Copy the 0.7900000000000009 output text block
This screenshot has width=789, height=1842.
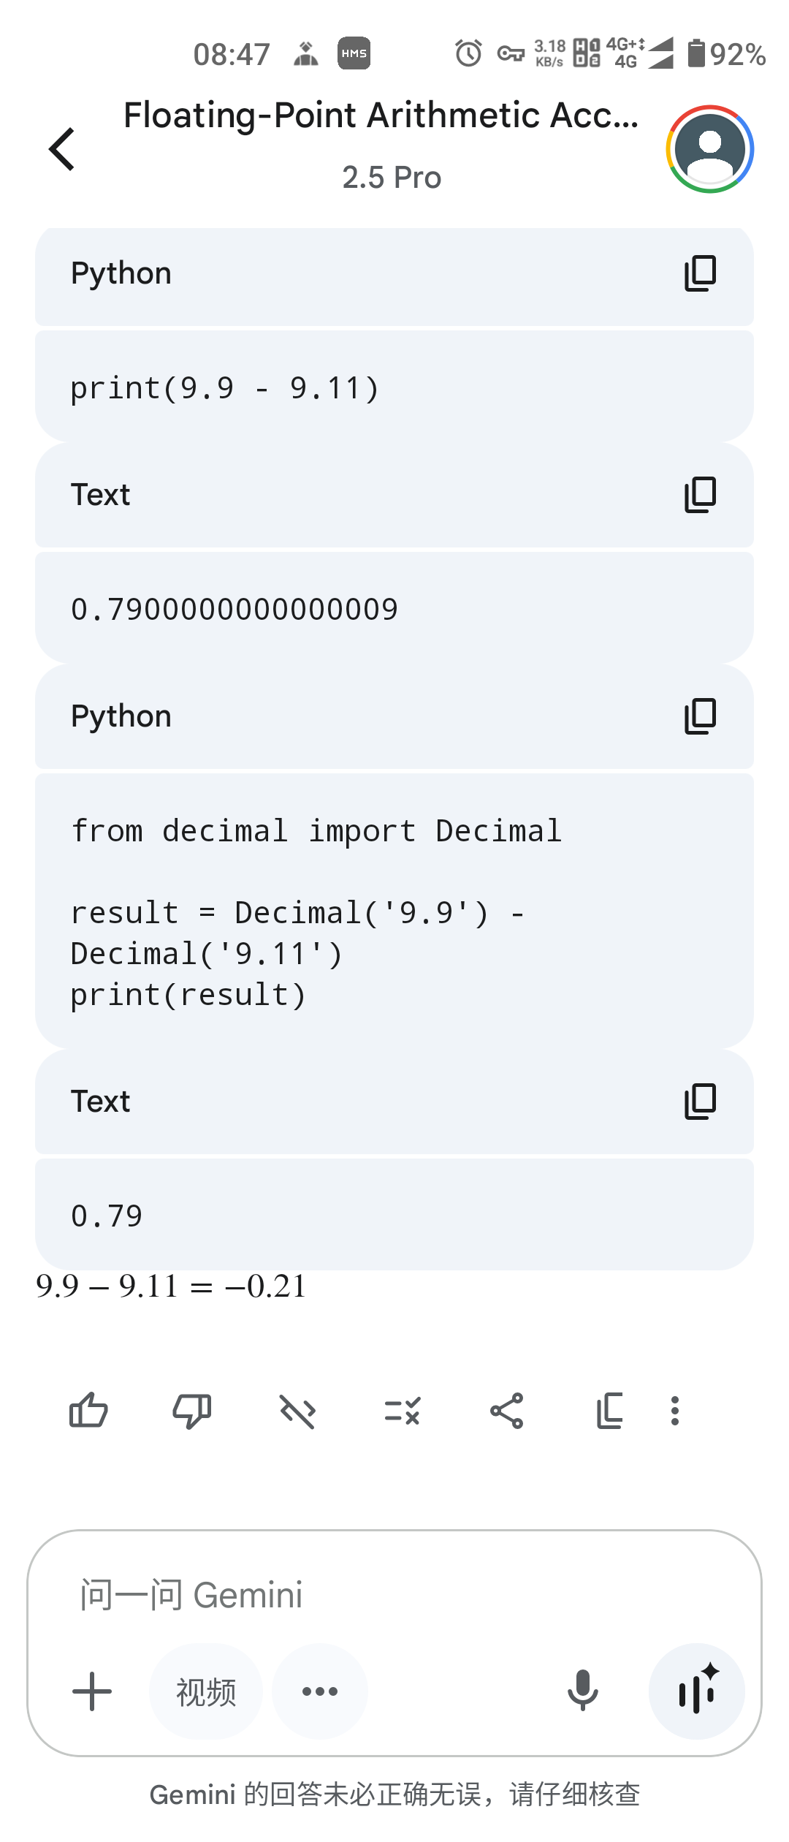point(700,495)
